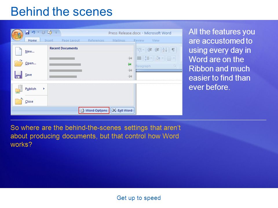
Task: Open the References ribbon tab
Action: point(96,40)
